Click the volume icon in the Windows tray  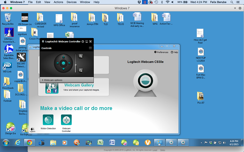coord(224,143)
